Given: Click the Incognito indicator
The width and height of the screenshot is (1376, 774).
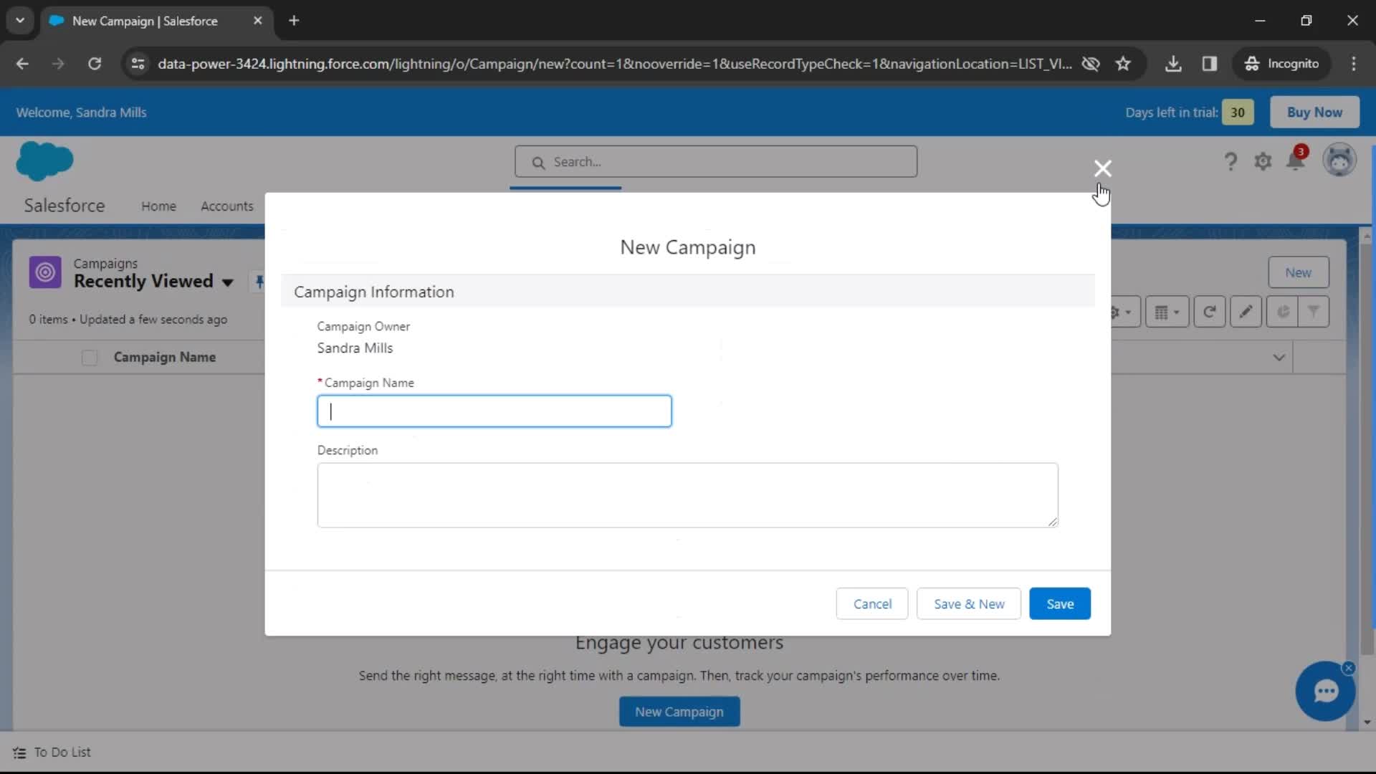Looking at the screenshot, I should coord(1282,64).
